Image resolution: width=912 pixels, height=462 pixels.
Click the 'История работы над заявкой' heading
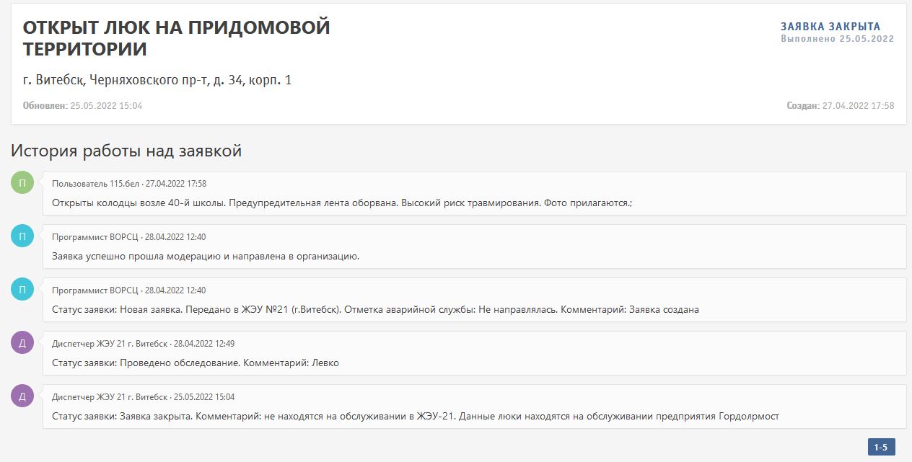(x=126, y=151)
